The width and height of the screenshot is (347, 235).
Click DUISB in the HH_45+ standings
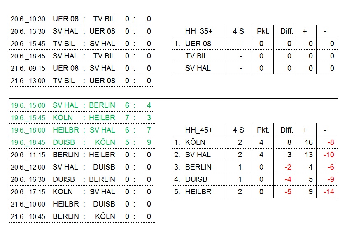(x=196, y=179)
